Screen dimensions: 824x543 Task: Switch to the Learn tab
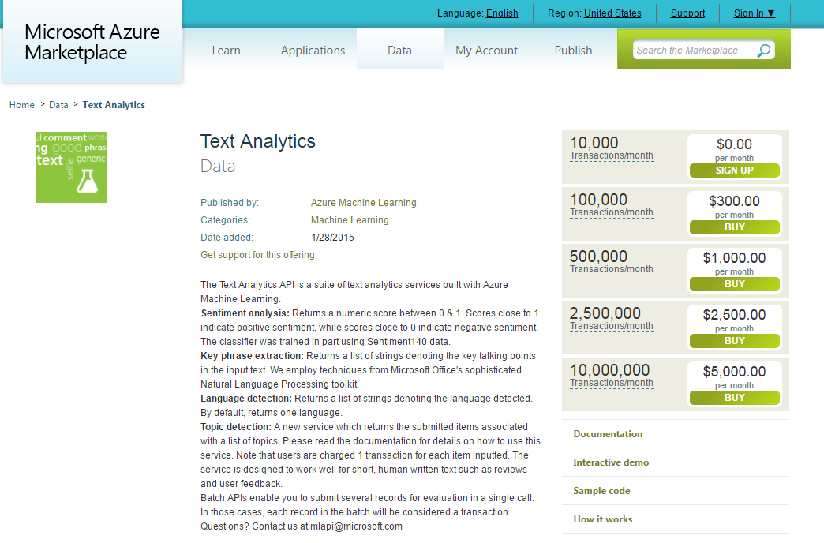(x=226, y=50)
